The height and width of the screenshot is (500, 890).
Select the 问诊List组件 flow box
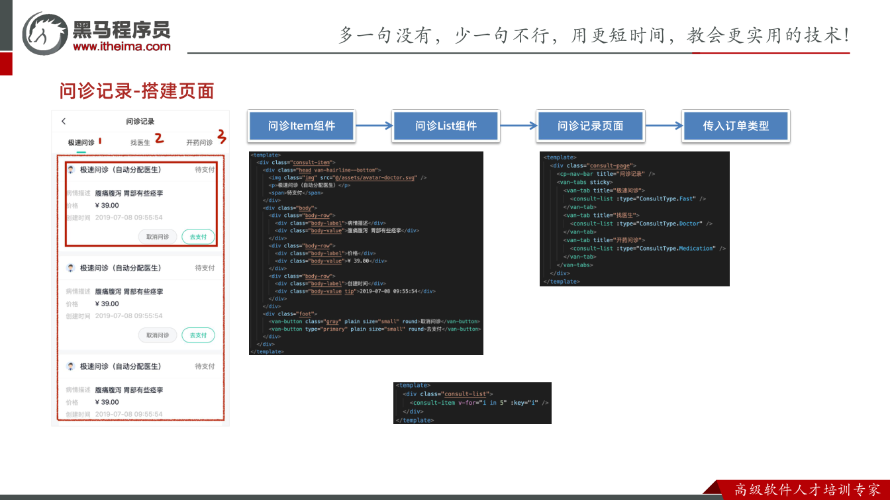coord(446,126)
